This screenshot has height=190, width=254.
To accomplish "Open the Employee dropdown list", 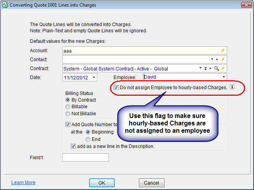I will point(223,77).
